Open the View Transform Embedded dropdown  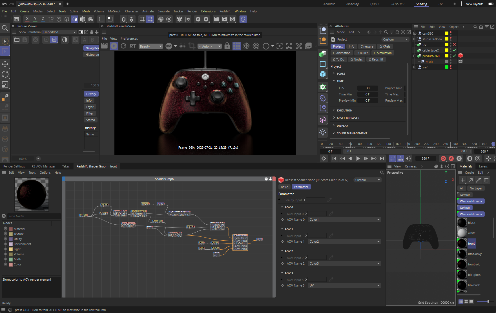(59, 32)
